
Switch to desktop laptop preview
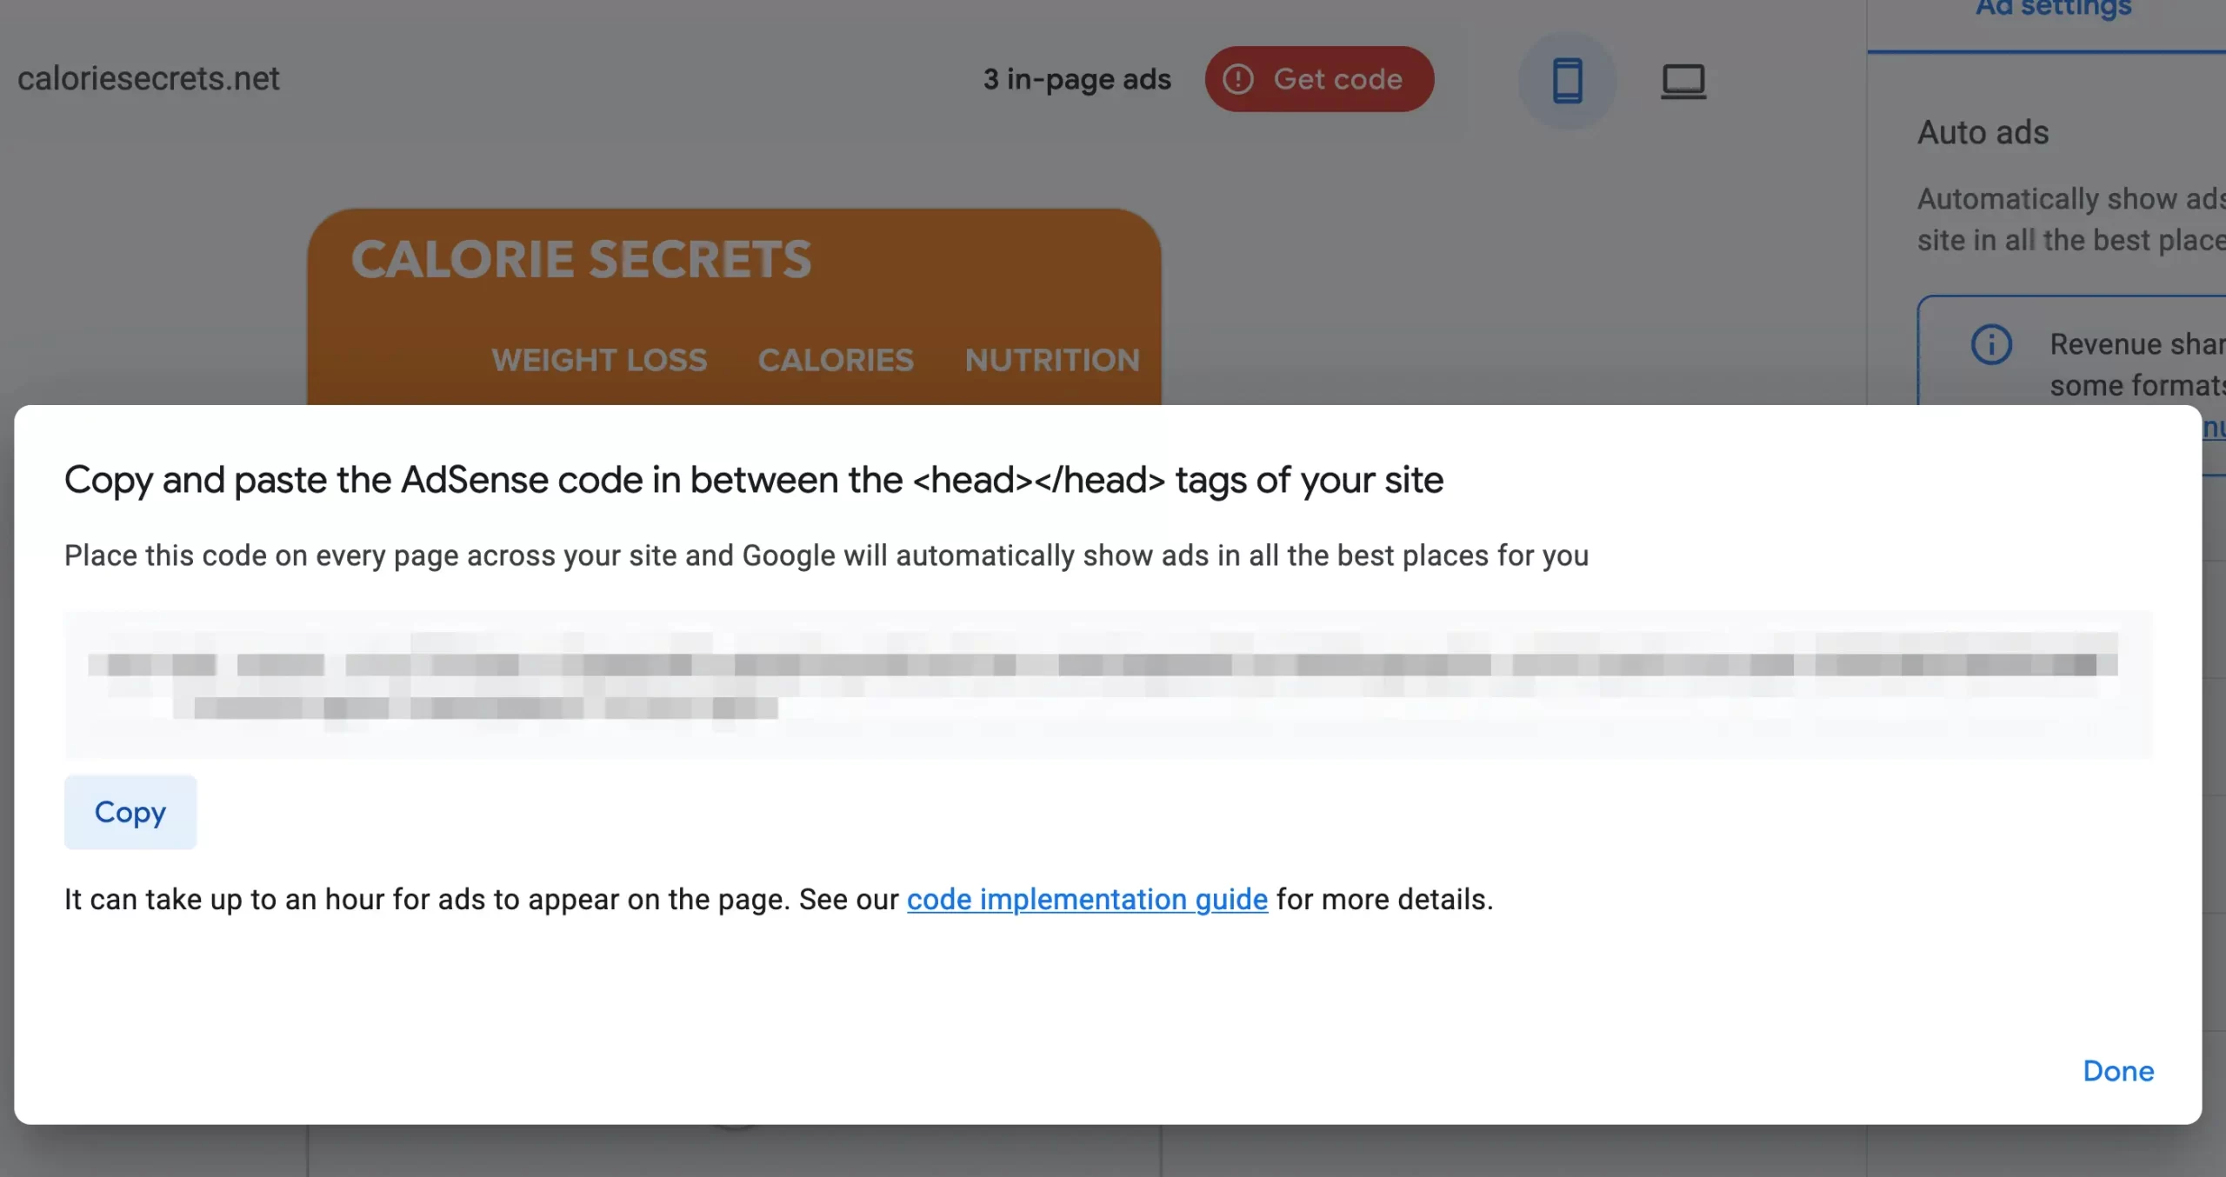point(1683,81)
